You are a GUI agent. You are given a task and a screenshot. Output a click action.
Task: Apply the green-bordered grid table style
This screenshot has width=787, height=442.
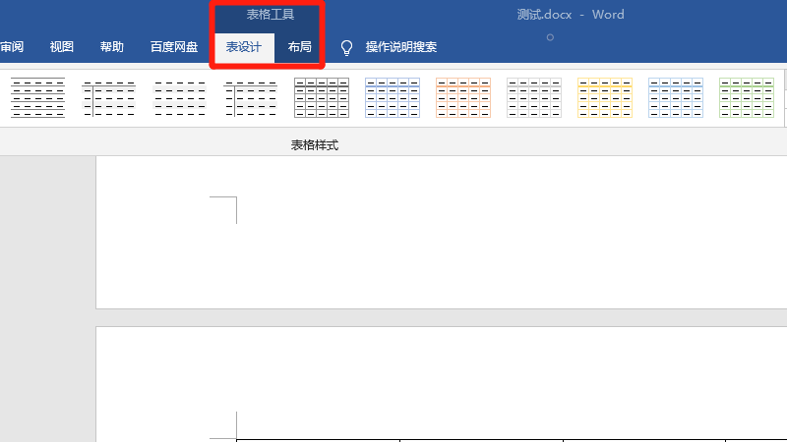pos(747,98)
